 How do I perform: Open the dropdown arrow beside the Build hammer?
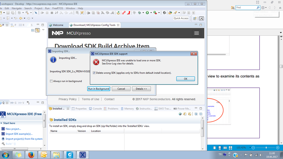(x=31, y=13)
